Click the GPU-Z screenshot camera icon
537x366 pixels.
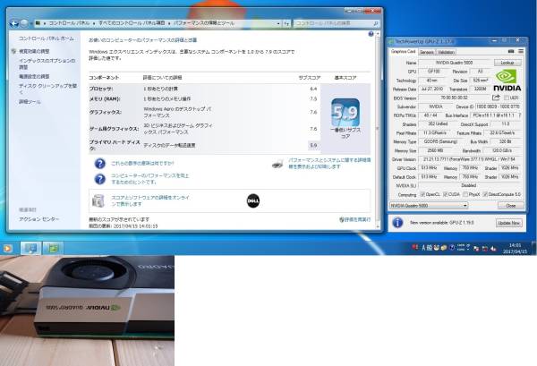511,51
